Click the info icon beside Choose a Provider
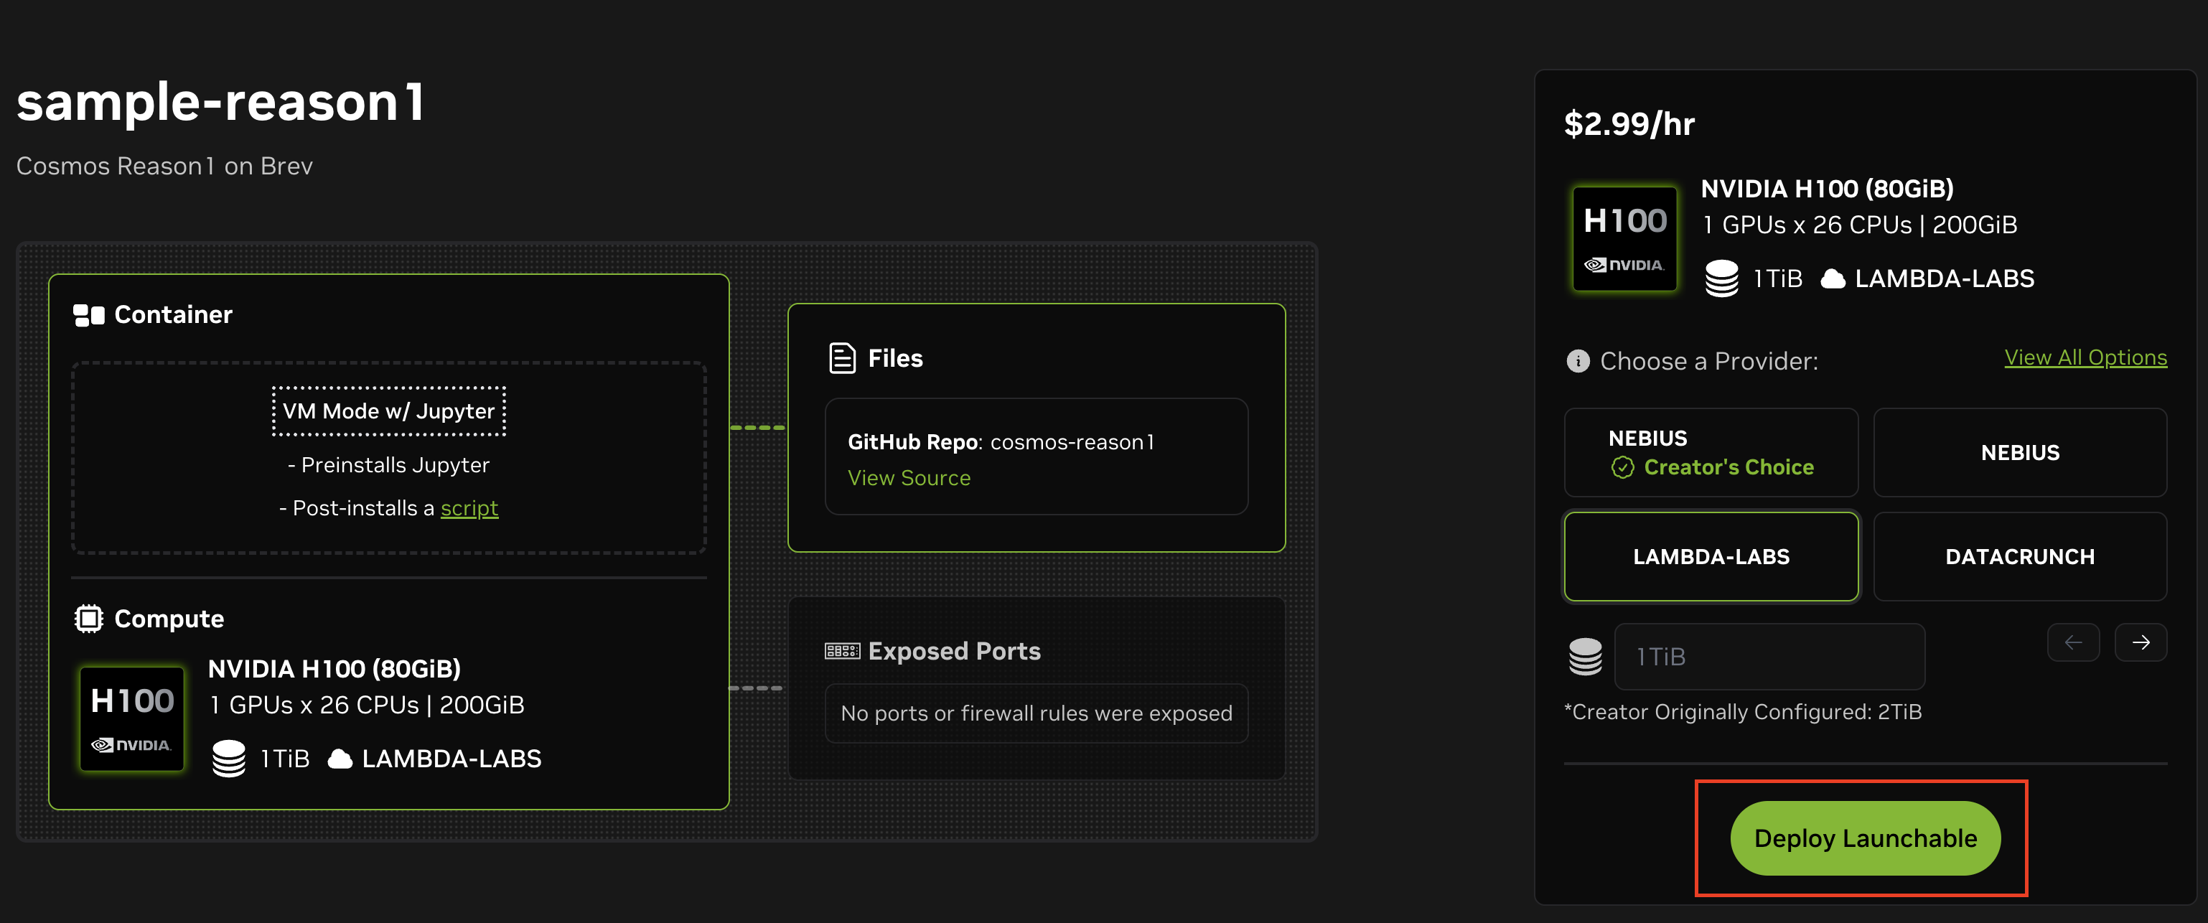 tap(1577, 361)
